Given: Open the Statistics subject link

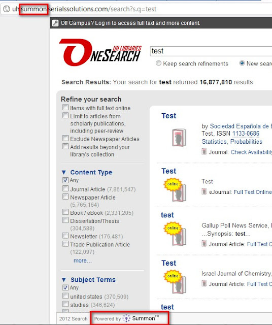Looking at the screenshot, I should pos(214,142).
